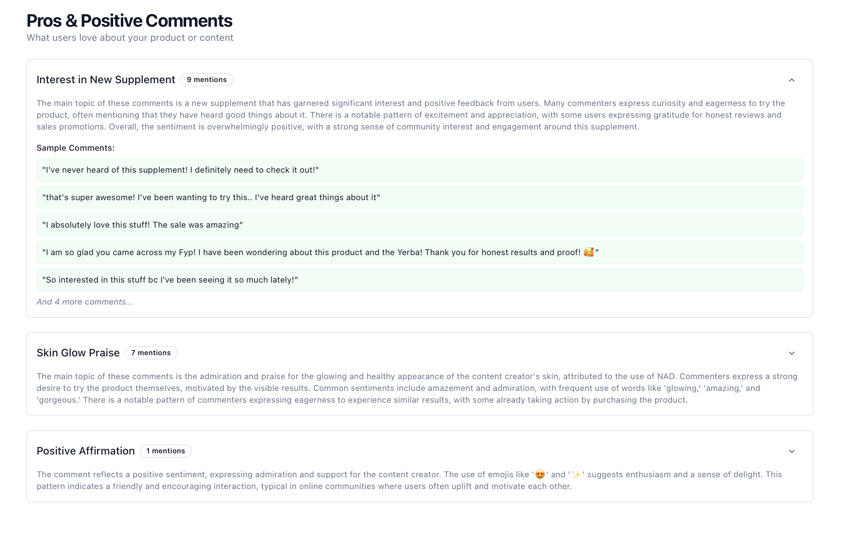The width and height of the screenshot is (857, 533).
Task: Select the so interested in this stuff comment
Action: point(170,279)
